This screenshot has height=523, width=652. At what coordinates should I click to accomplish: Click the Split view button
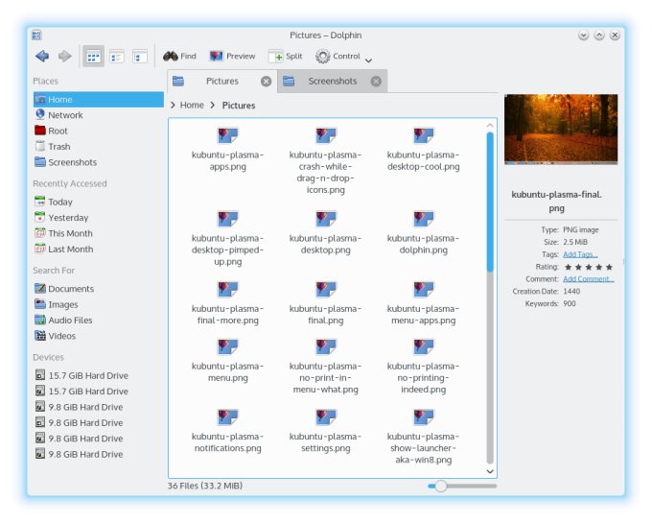click(286, 57)
